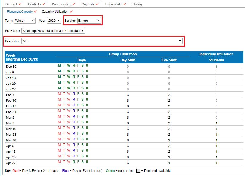The width and height of the screenshot is (245, 176).
Task: Click the Students value 1 for Dec 30
Action: [x=216, y=67]
